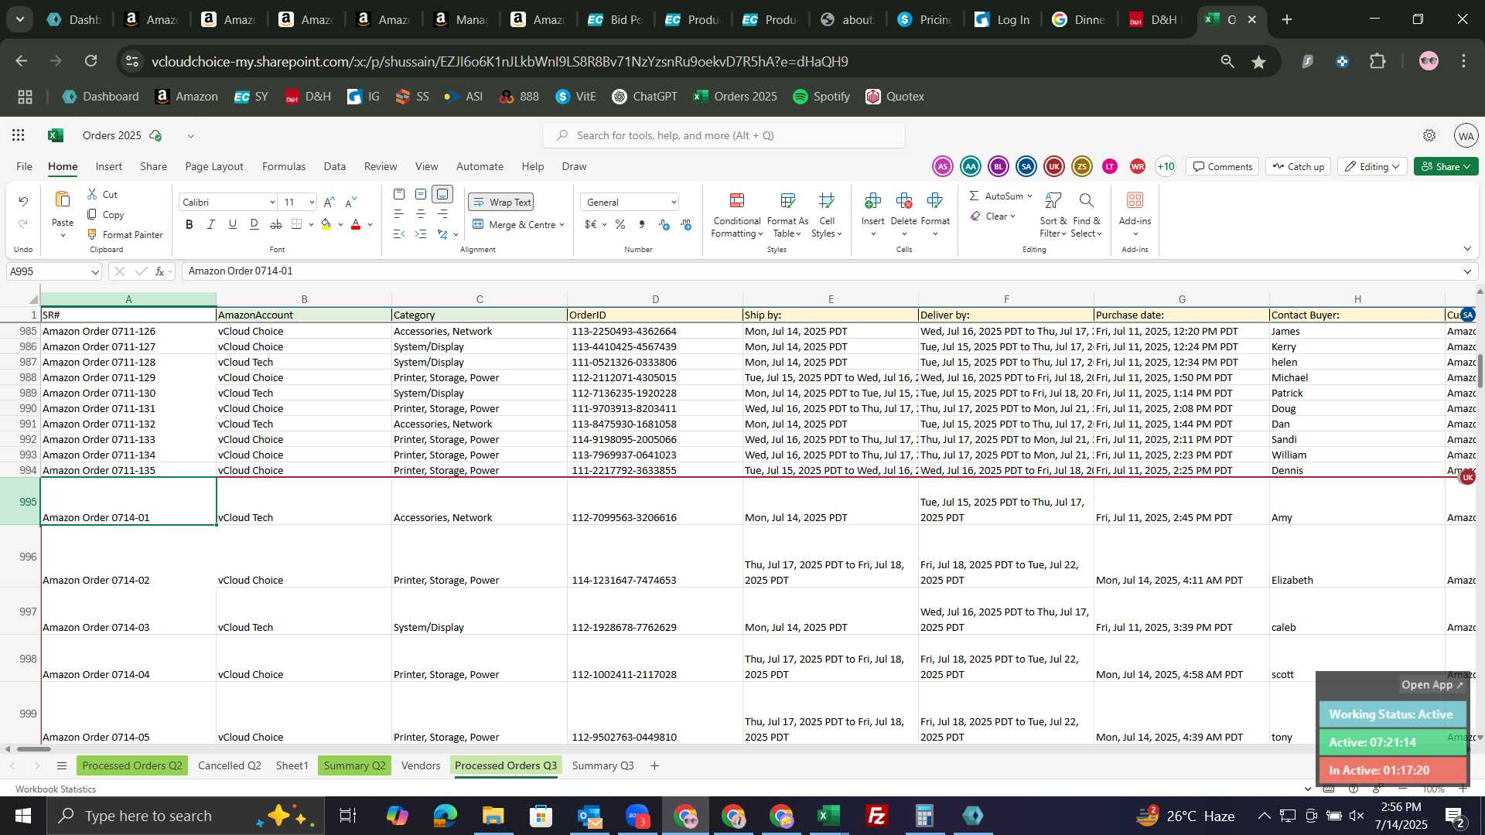
Task: Click Open App in status widget
Action: coord(1432,685)
